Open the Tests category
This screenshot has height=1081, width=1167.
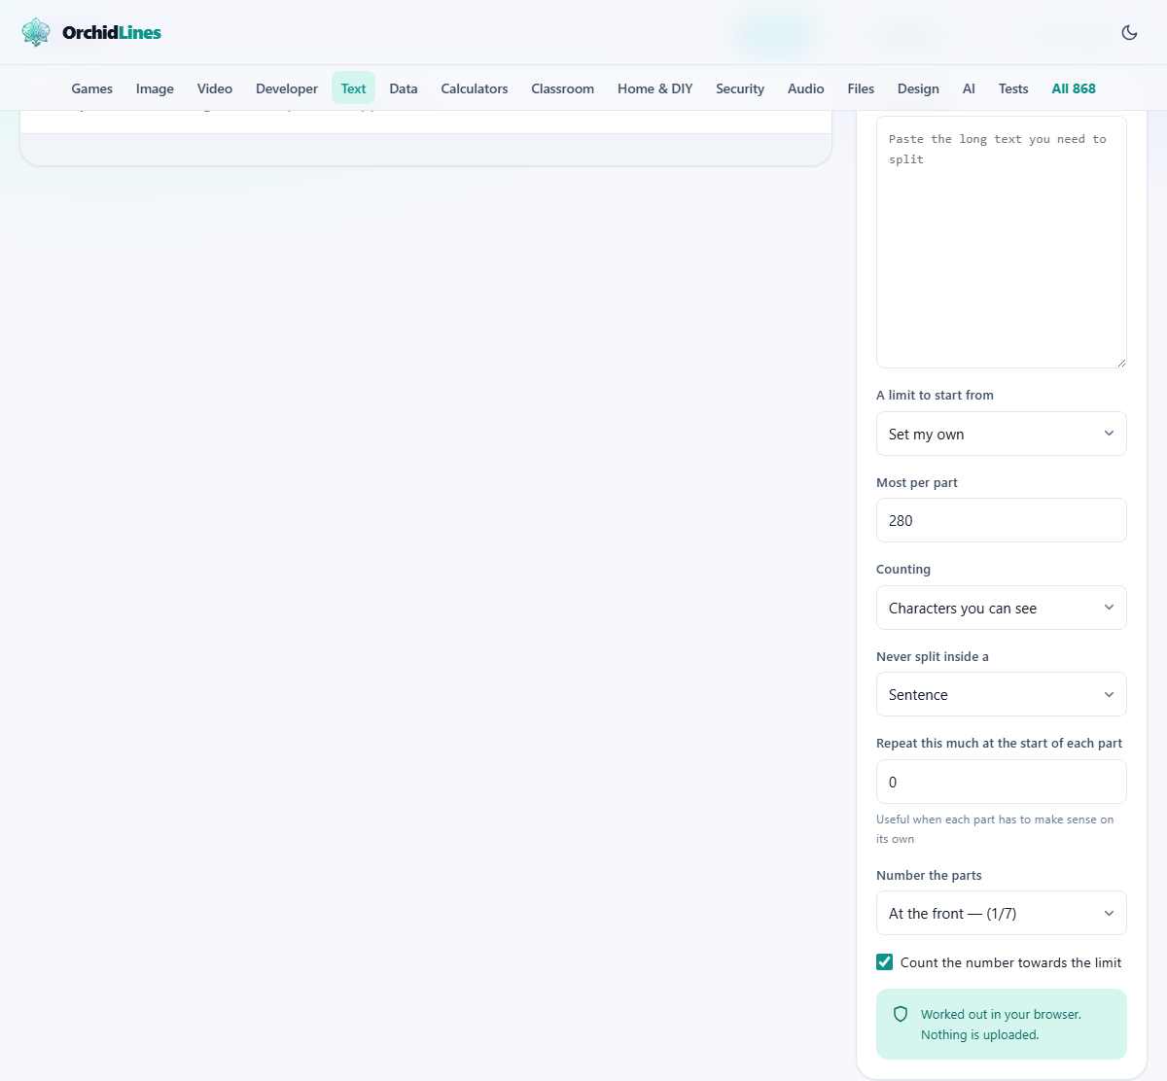tap(1013, 88)
